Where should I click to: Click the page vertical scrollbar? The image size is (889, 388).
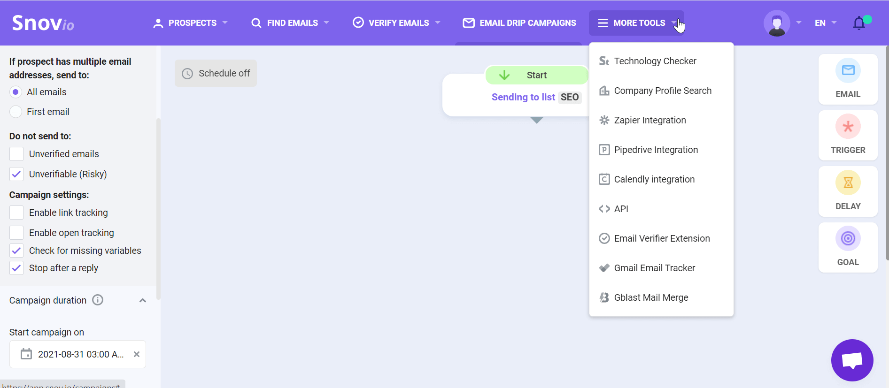(x=887, y=152)
